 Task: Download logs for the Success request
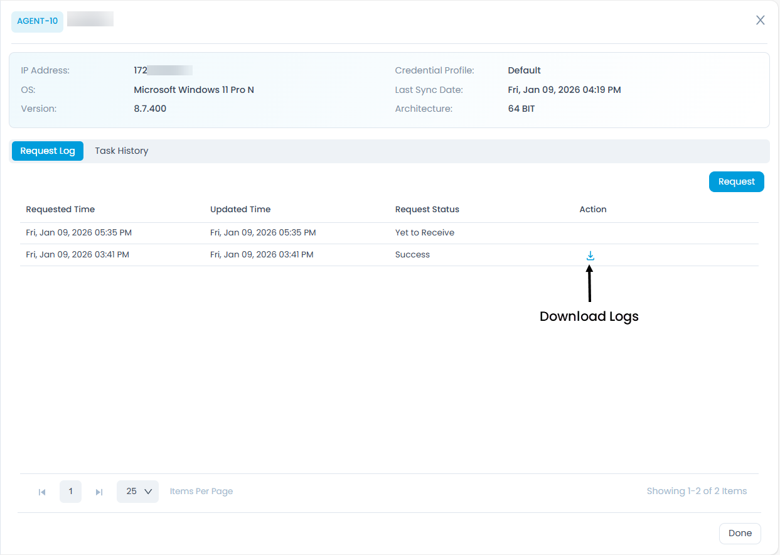(x=590, y=256)
